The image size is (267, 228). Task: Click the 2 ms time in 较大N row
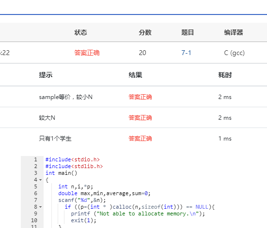tap(225, 118)
